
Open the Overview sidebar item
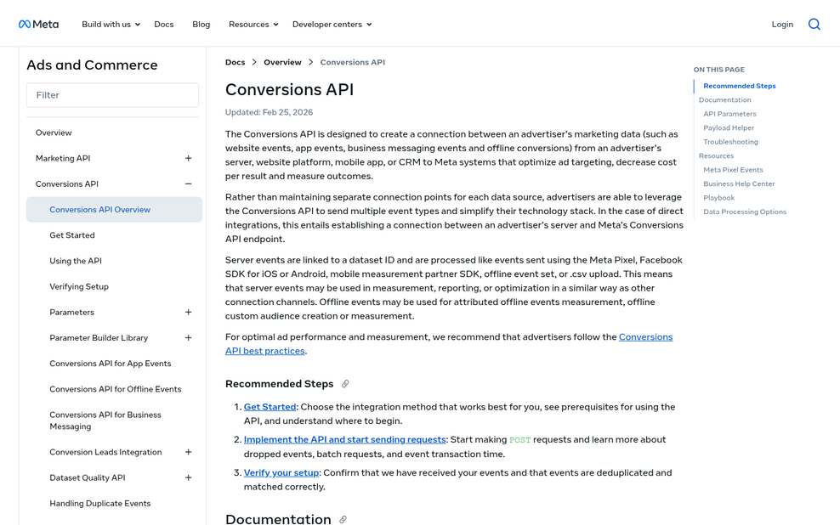(54, 133)
